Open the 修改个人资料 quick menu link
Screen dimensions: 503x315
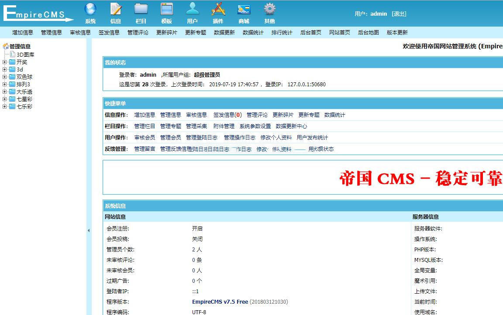pyautogui.click(x=276, y=138)
